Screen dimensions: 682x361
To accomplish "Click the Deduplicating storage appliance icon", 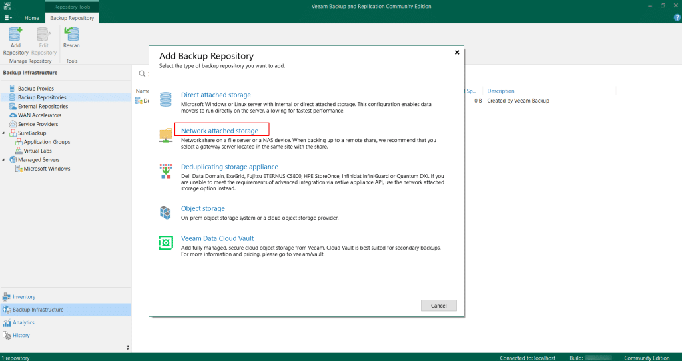I will point(166,171).
